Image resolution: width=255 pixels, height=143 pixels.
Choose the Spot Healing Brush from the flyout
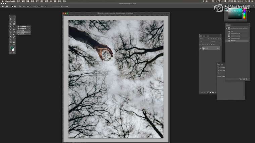point(24,26)
